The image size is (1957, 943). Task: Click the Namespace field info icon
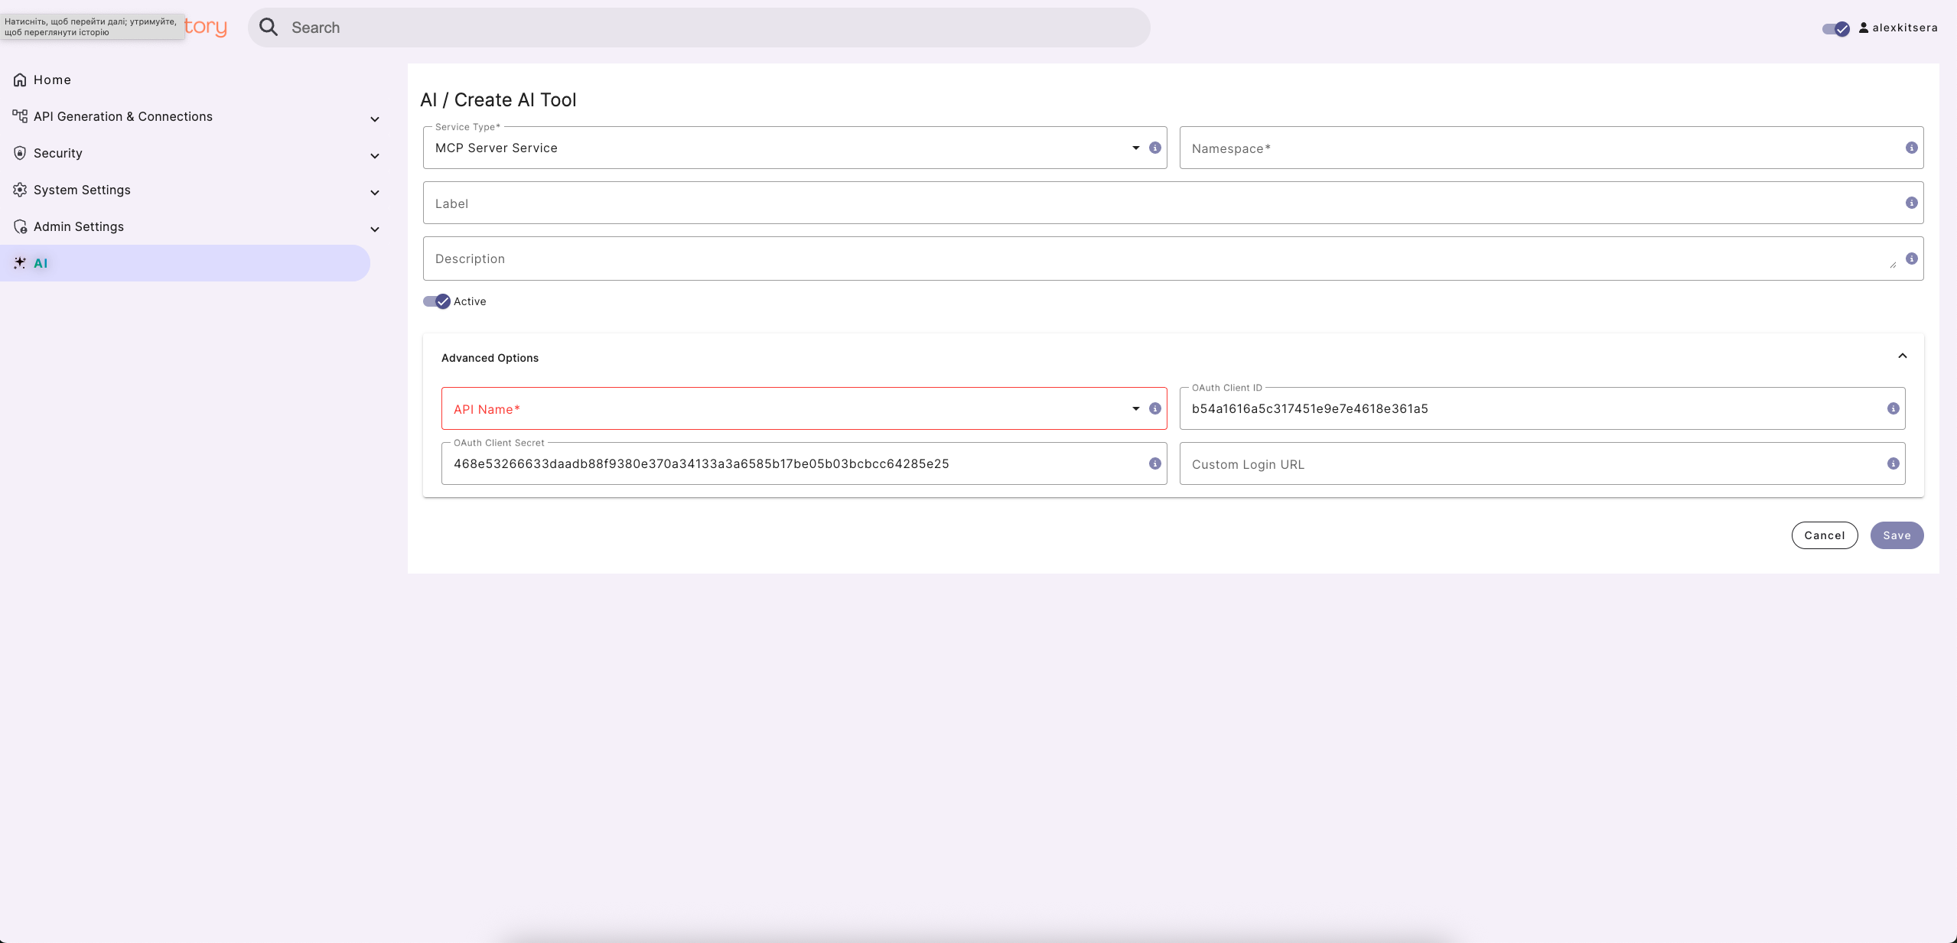click(x=1911, y=148)
